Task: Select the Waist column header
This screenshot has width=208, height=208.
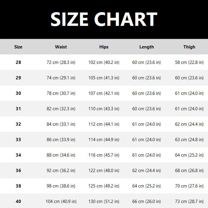Action: tap(61, 47)
